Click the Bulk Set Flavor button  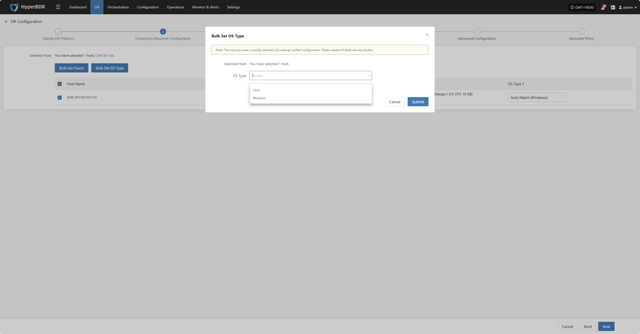tap(72, 68)
